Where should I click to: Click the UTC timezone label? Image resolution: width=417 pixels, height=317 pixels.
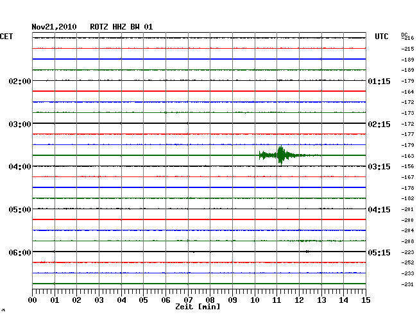click(x=381, y=37)
